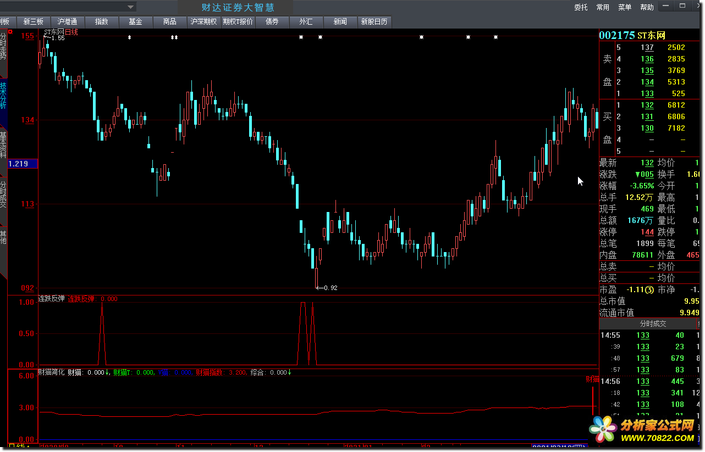Open the 帮助 help menu
705x452 pixels.
(x=647, y=7)
